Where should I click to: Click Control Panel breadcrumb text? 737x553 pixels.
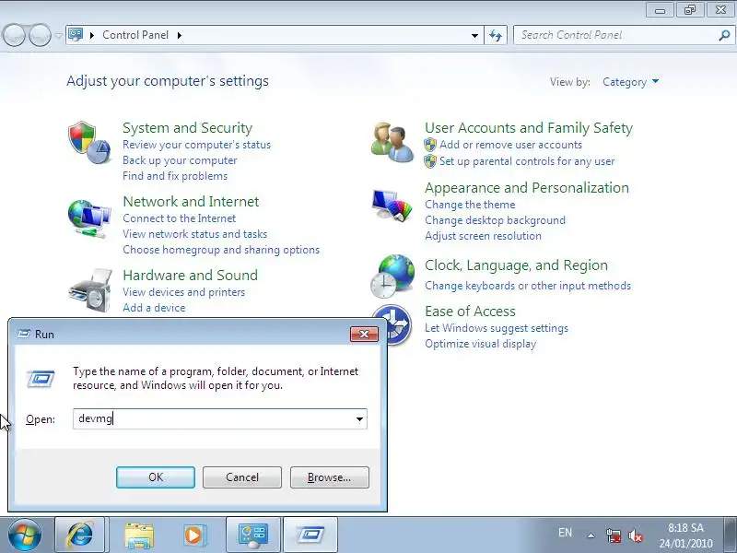pyautogui.click(x=135, y=35)
